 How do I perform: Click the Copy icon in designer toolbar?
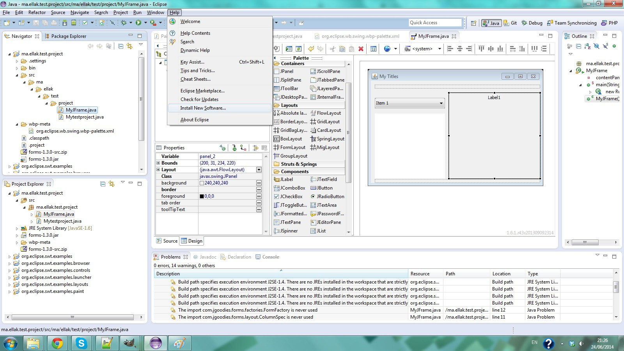[x=342, y=49]
